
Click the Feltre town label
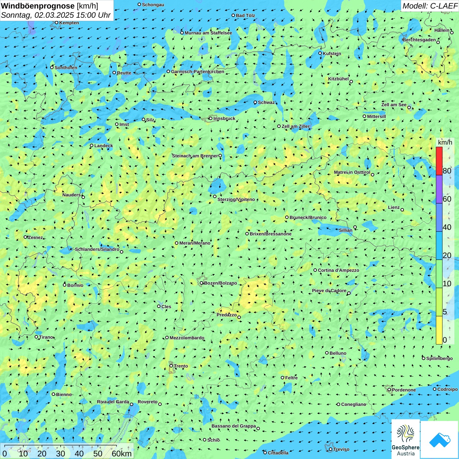tap(291, 378)
